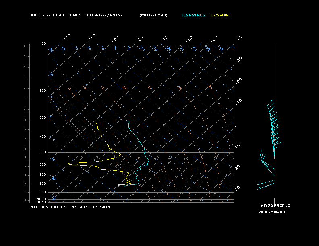
Task: Click the cyan TEMP/WINDS legend label
Action: (x=193, y=15)
